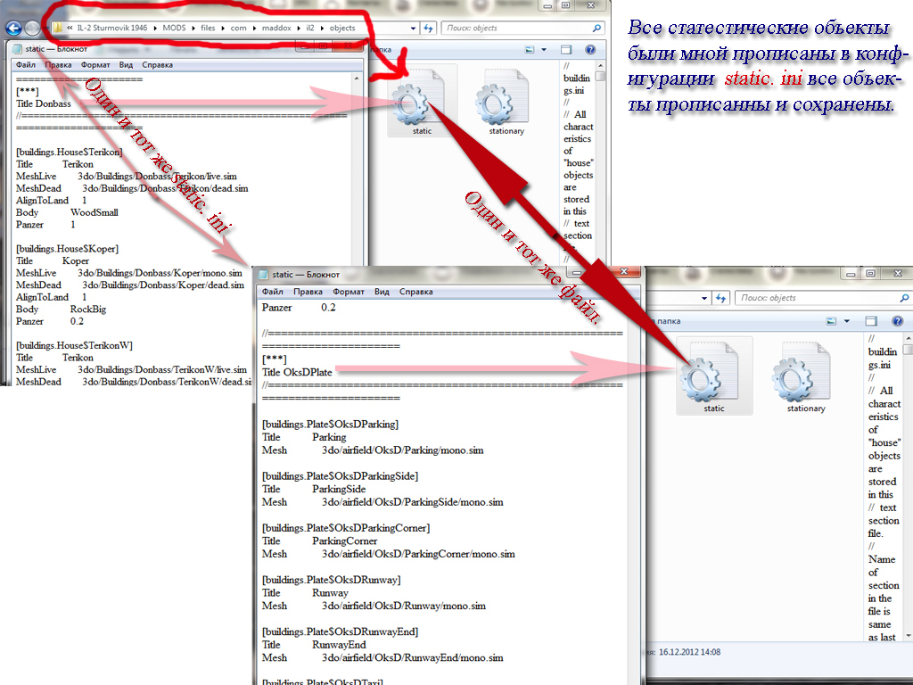This screenshot has height=685, width=913.
Task: Click scroll-up arrow in the Donbass Notepad
Action: point(357,78)
